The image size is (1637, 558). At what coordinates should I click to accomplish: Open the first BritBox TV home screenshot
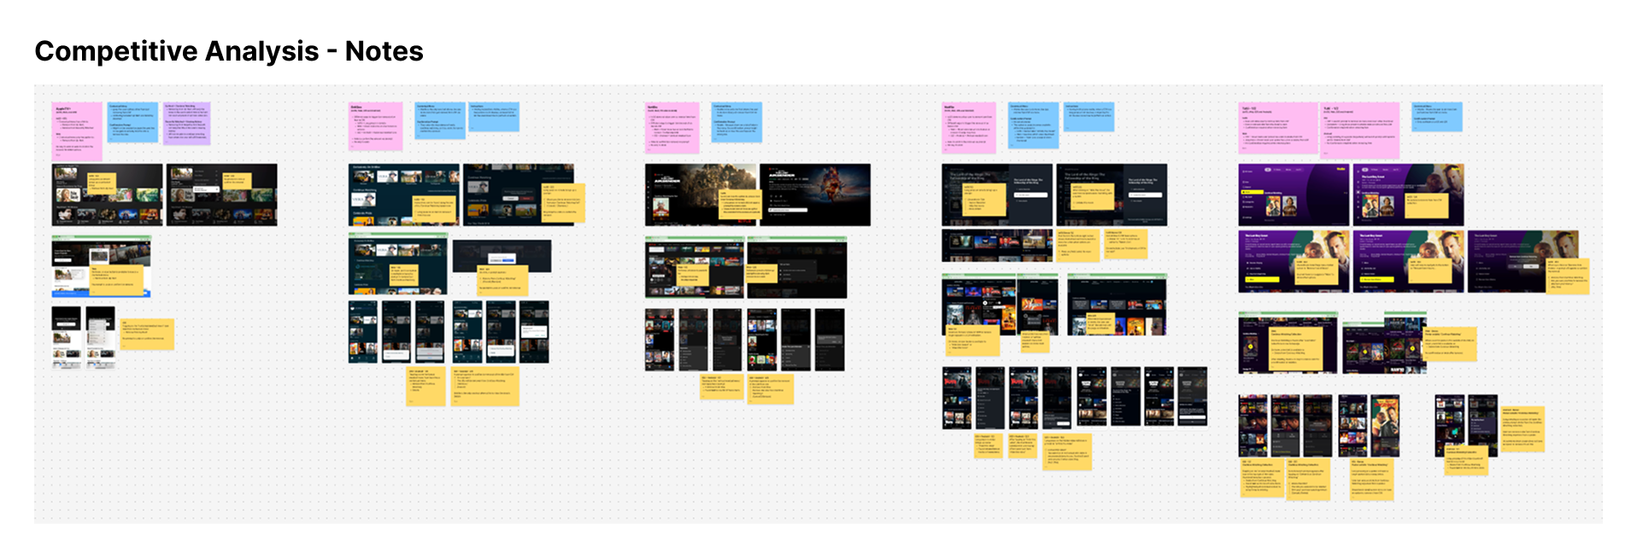pyautogui.click(x=403, y=195)
